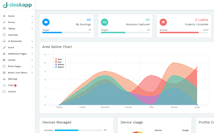
Task: Go to the Sitemap link
Action: coord(13,79)
